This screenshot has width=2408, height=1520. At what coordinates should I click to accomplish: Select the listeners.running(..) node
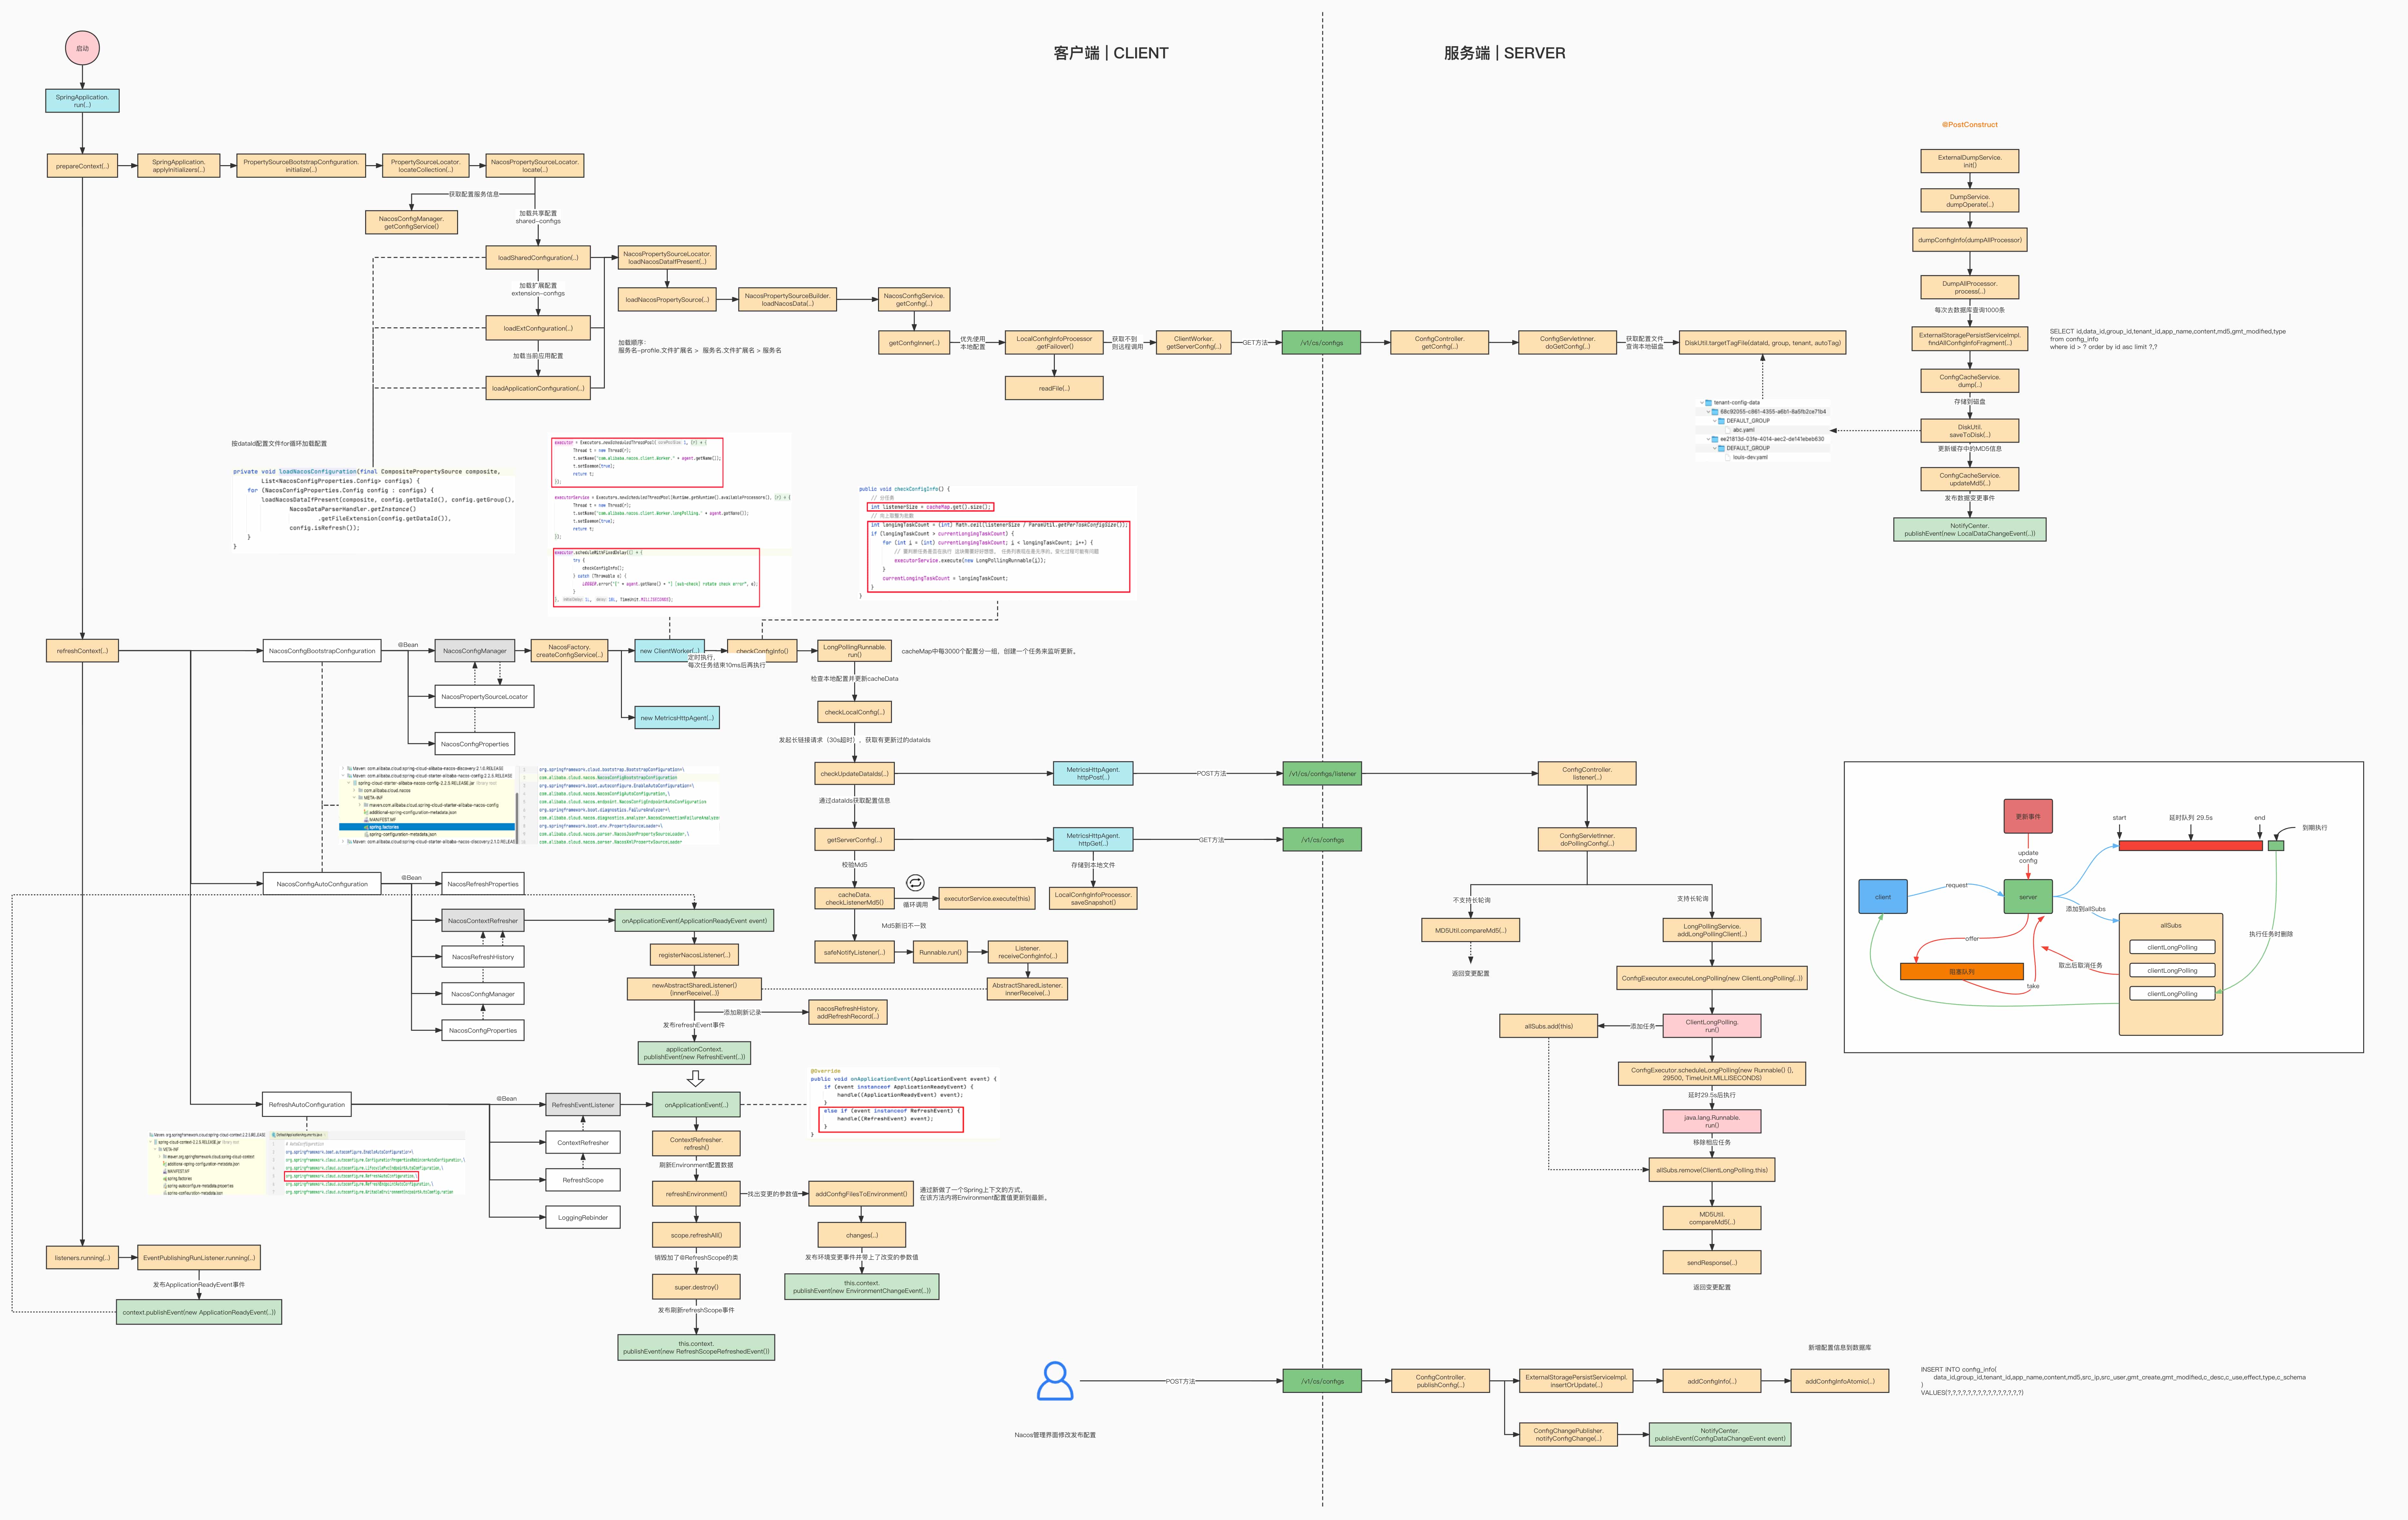coord(82,1258)
